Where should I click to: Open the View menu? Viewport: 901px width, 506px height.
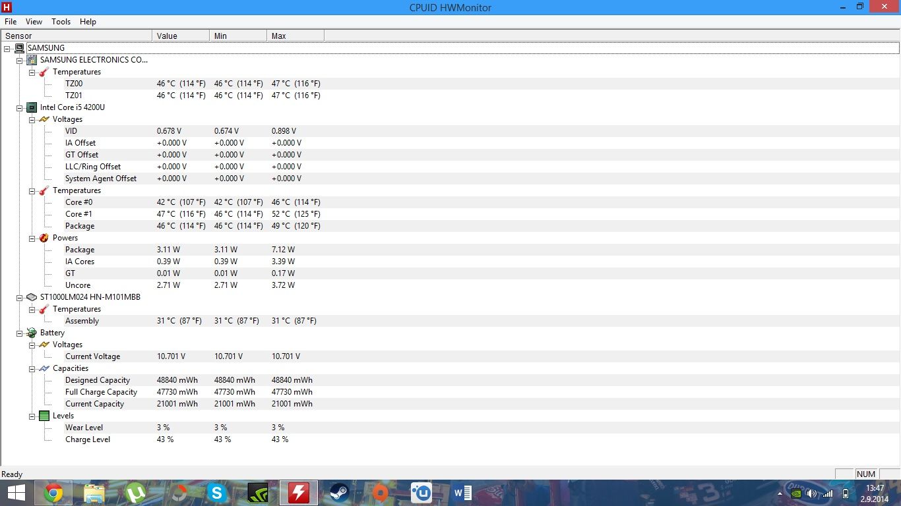[x=34, y=22]
